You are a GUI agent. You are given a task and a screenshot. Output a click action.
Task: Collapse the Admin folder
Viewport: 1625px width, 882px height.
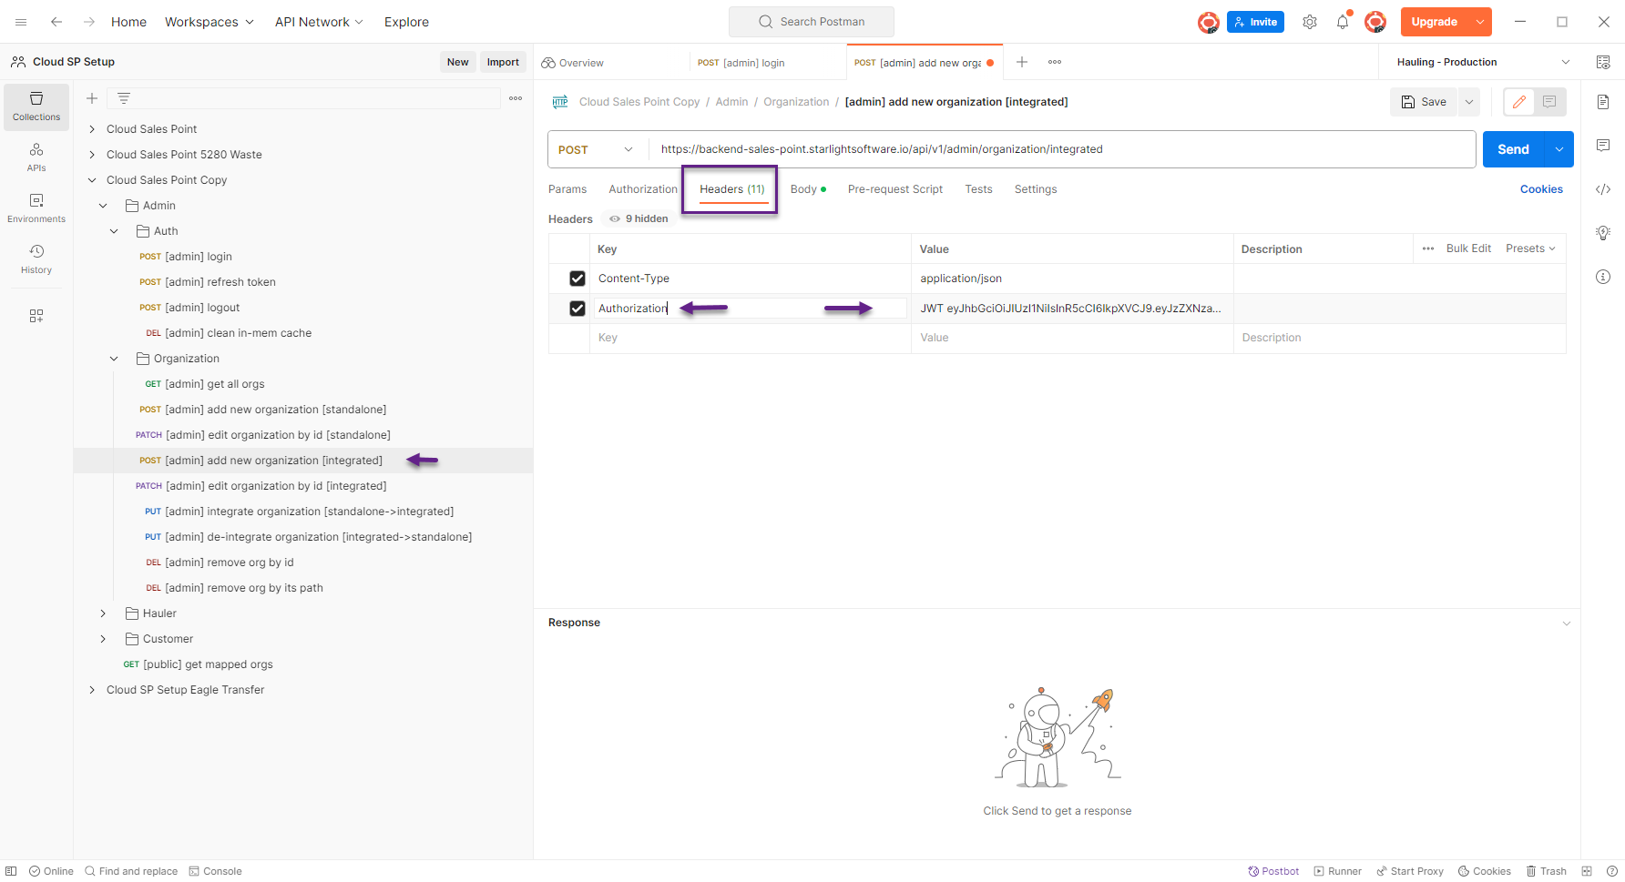[x=103, y=206]
